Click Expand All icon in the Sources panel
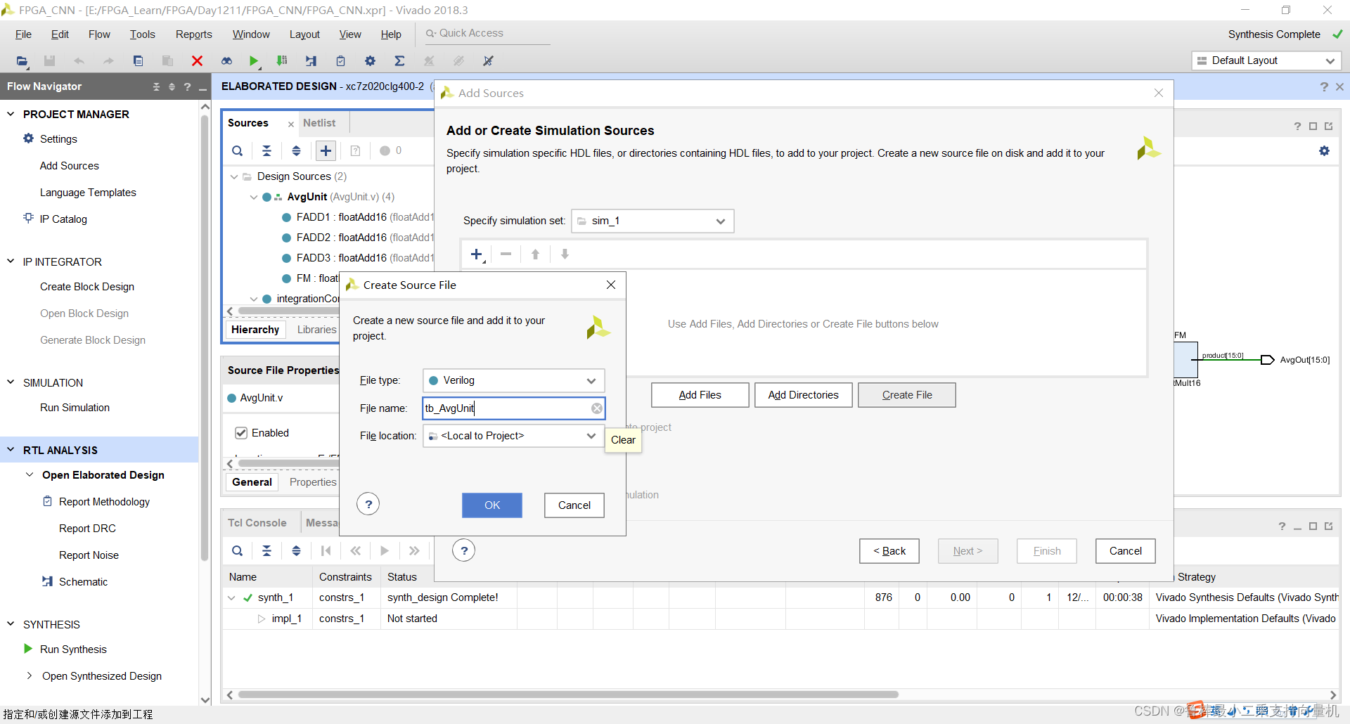1350x724 pixels. pos(296,150)
